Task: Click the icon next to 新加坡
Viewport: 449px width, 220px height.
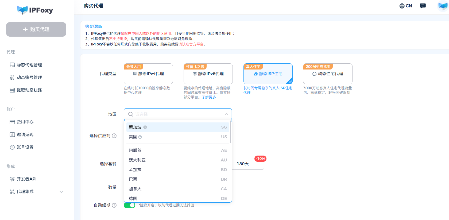Action: click(x=145, y=127)
